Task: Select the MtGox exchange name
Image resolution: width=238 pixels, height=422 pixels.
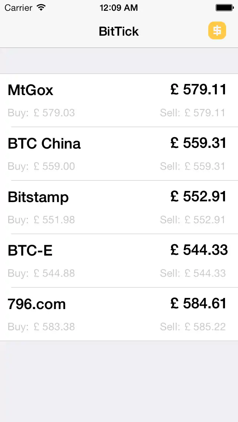Action: tap(30, 90)
